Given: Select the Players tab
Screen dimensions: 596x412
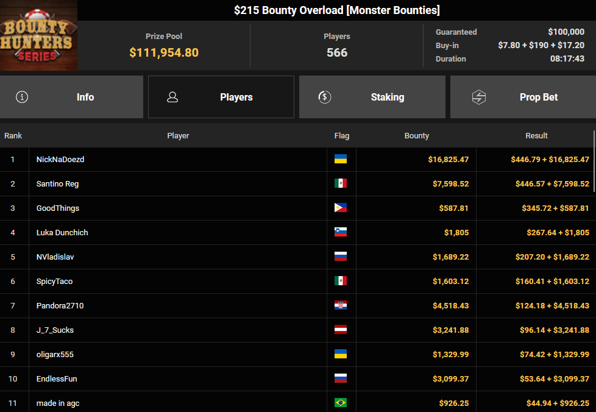Looking at the screenshot, I should pos(221,97).
